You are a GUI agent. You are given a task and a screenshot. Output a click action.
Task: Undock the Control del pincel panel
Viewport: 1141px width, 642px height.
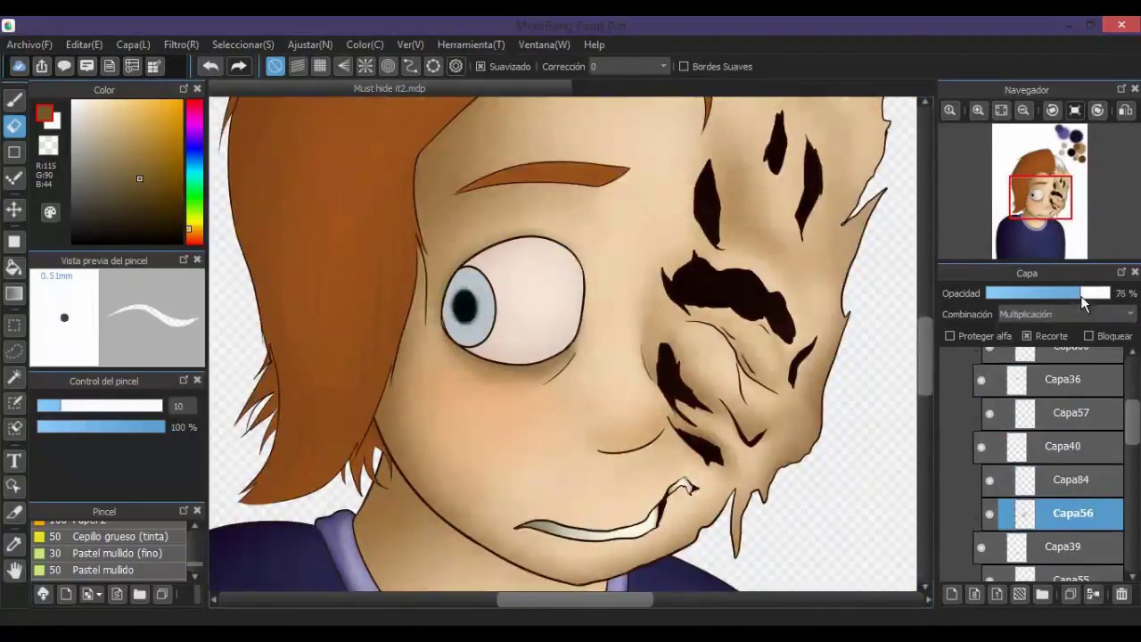click(184, 380)
